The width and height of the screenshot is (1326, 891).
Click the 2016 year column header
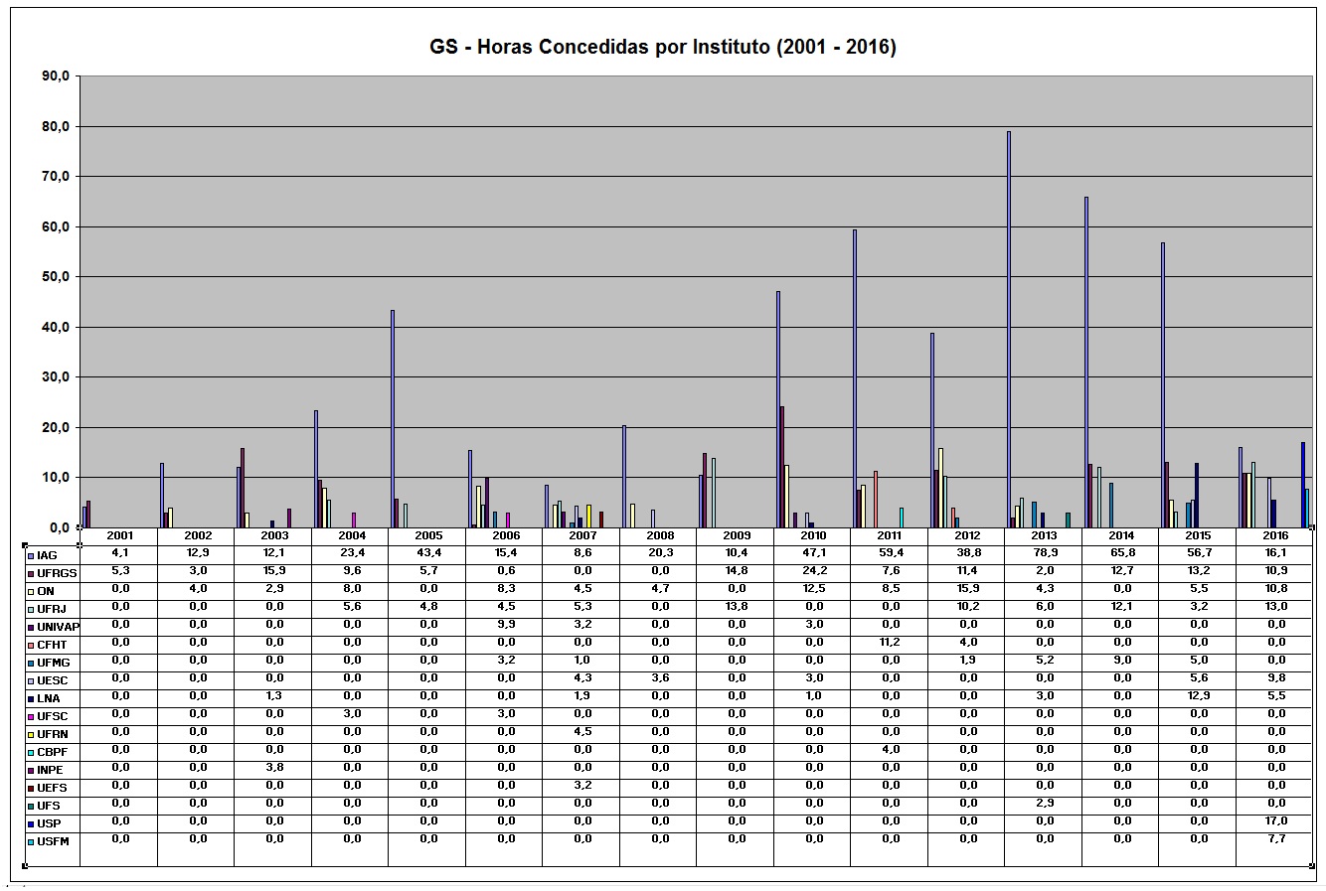click(1275, 536)
